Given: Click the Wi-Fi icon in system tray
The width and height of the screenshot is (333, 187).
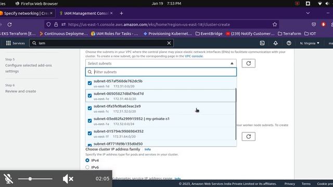Looking at the screenshot, I should tap(319, 4).
